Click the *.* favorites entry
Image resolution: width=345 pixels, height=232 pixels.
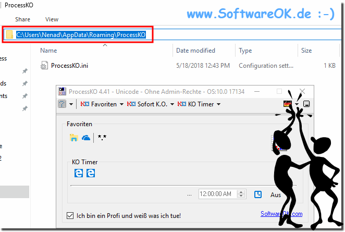pyautogui.click(x=102, y=138)
